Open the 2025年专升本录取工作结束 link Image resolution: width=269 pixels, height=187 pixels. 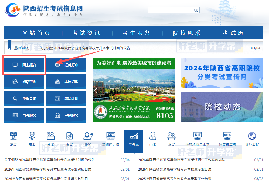coord(175,178)
